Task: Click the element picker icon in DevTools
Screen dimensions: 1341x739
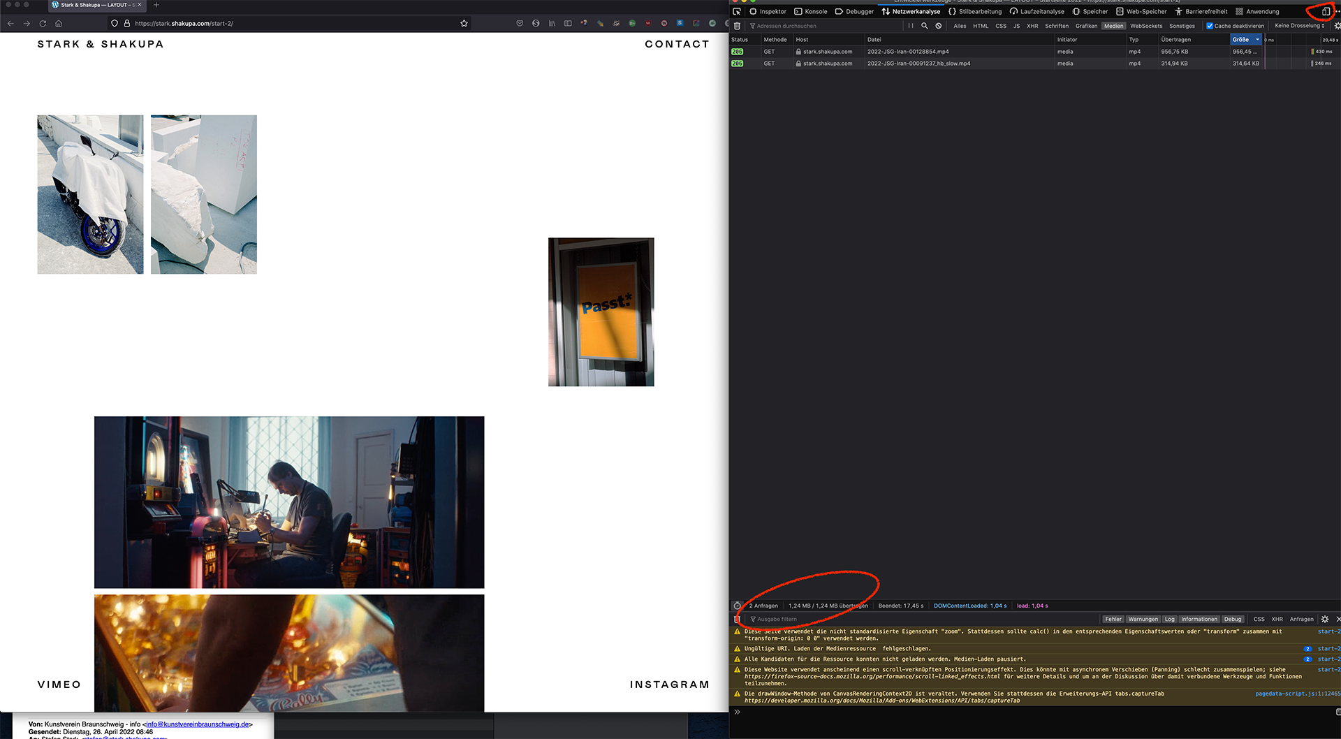Action: [x=736, y=11]
